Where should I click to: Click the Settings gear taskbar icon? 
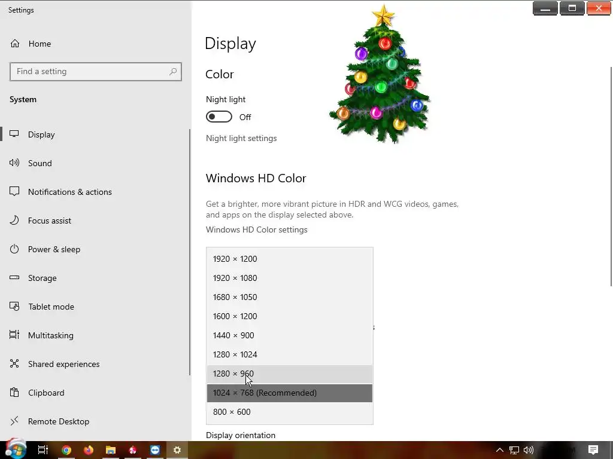pos(177,450)
